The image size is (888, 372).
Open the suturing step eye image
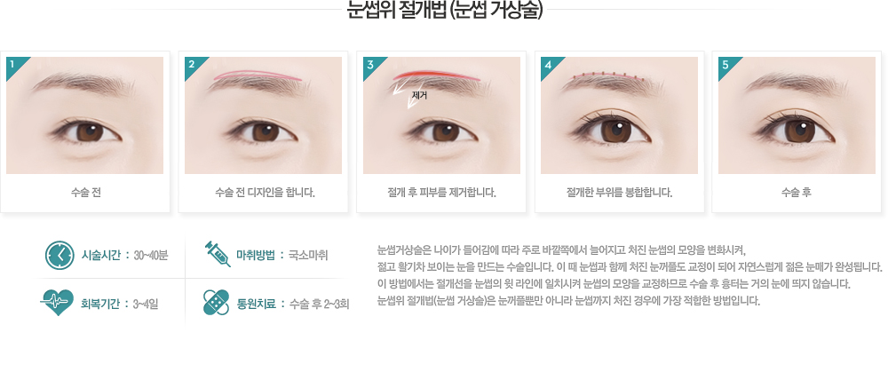(620, 115)
